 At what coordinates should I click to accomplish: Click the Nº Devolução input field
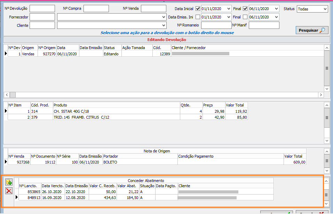pos(42,9)
